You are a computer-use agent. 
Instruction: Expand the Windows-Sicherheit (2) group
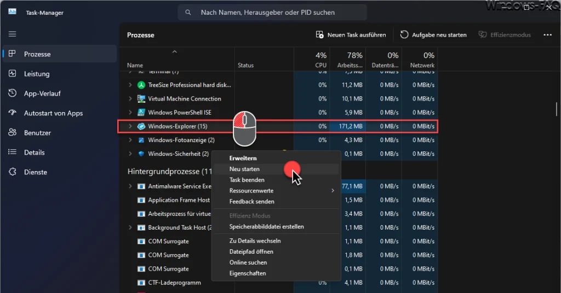130,154
